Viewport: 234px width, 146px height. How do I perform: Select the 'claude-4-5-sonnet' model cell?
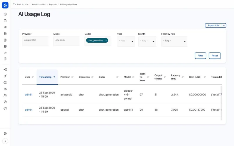coord(128,95)
